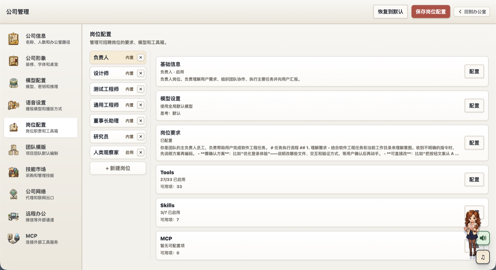Click 恢复到默认 button

(x=390, y=12)
